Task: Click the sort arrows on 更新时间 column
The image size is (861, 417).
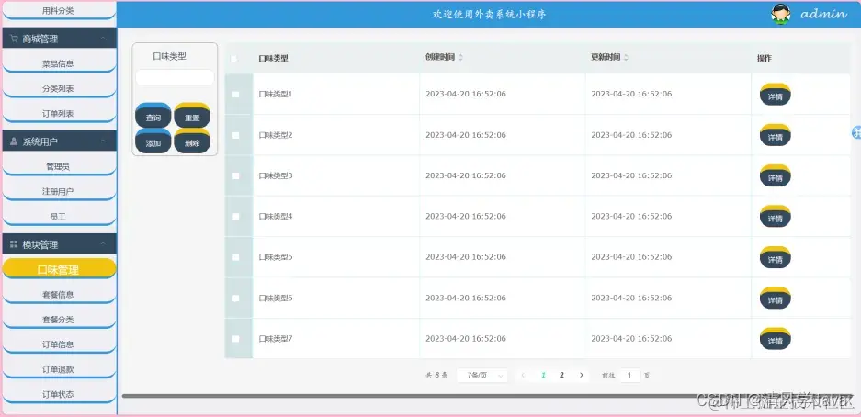Action: click(626, 58)
